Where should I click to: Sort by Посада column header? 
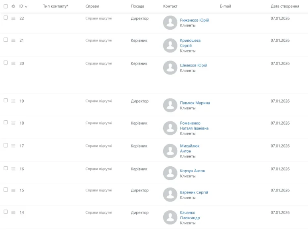(137, 6)
